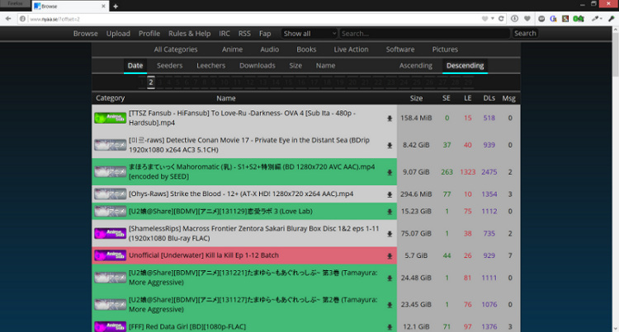Screen dimensions: 619x332
Task: Click the green extension icon in toolbar
Action: click(579, 18)
